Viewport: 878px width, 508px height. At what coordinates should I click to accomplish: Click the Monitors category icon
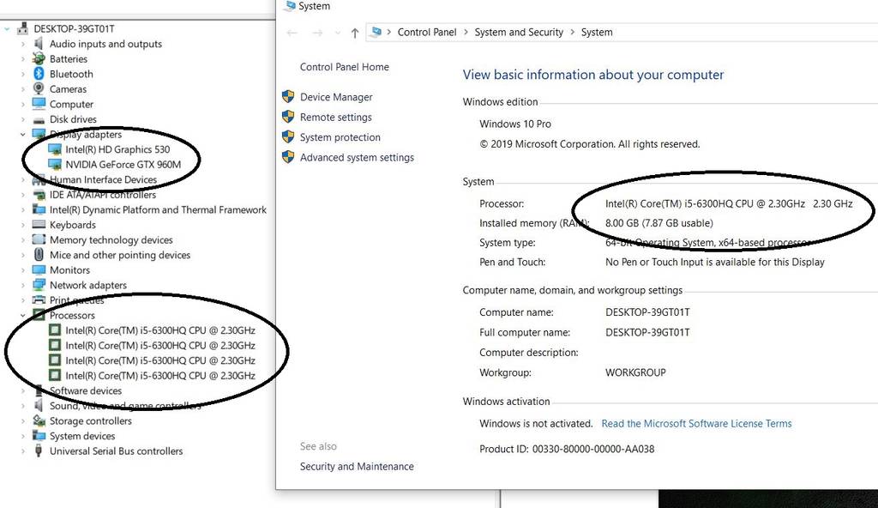click(39, 269)
